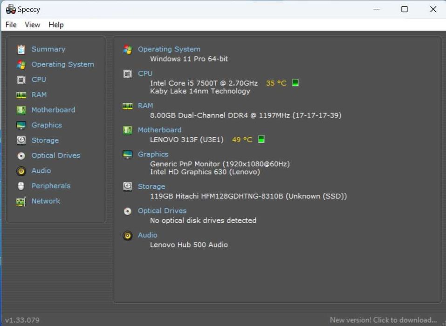
Task: Click the green CPU temperature indicator
Action: click(295, 83)
